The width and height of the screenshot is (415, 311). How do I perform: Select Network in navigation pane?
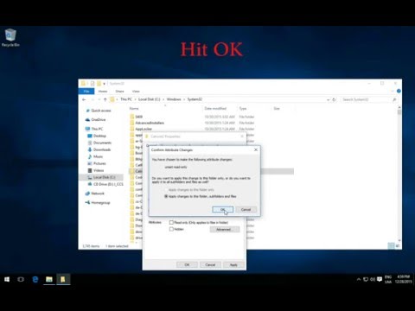pos(98,194)
